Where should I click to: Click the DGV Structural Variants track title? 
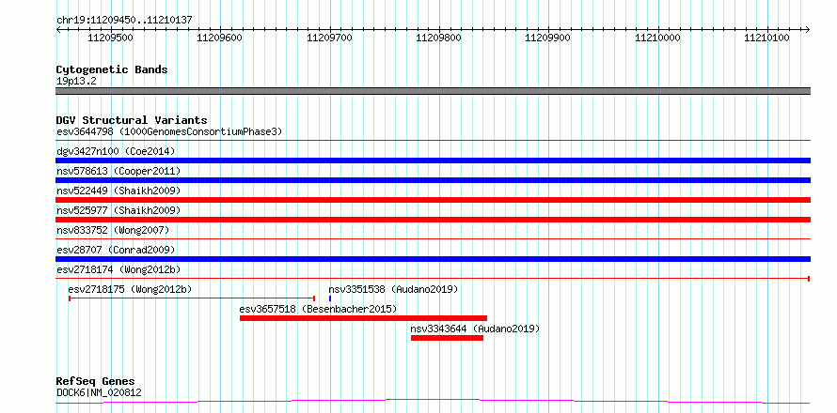click(x=132, y=120)
